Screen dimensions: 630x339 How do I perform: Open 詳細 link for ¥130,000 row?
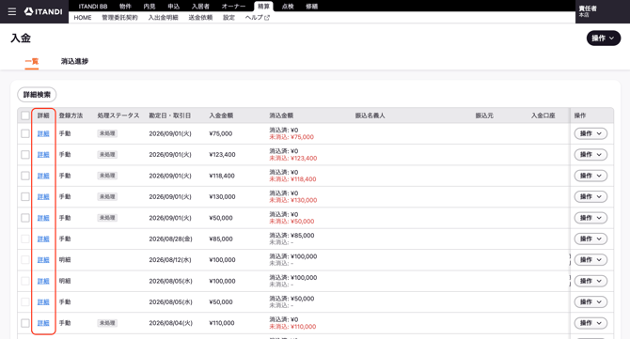43,196
